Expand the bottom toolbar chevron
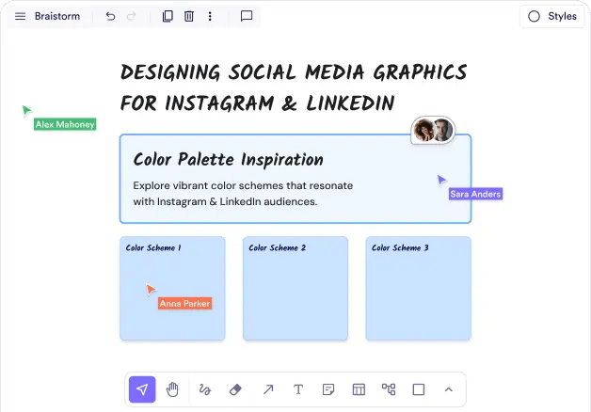The height and width of the screenshot is (412, 591). [449, 389]
